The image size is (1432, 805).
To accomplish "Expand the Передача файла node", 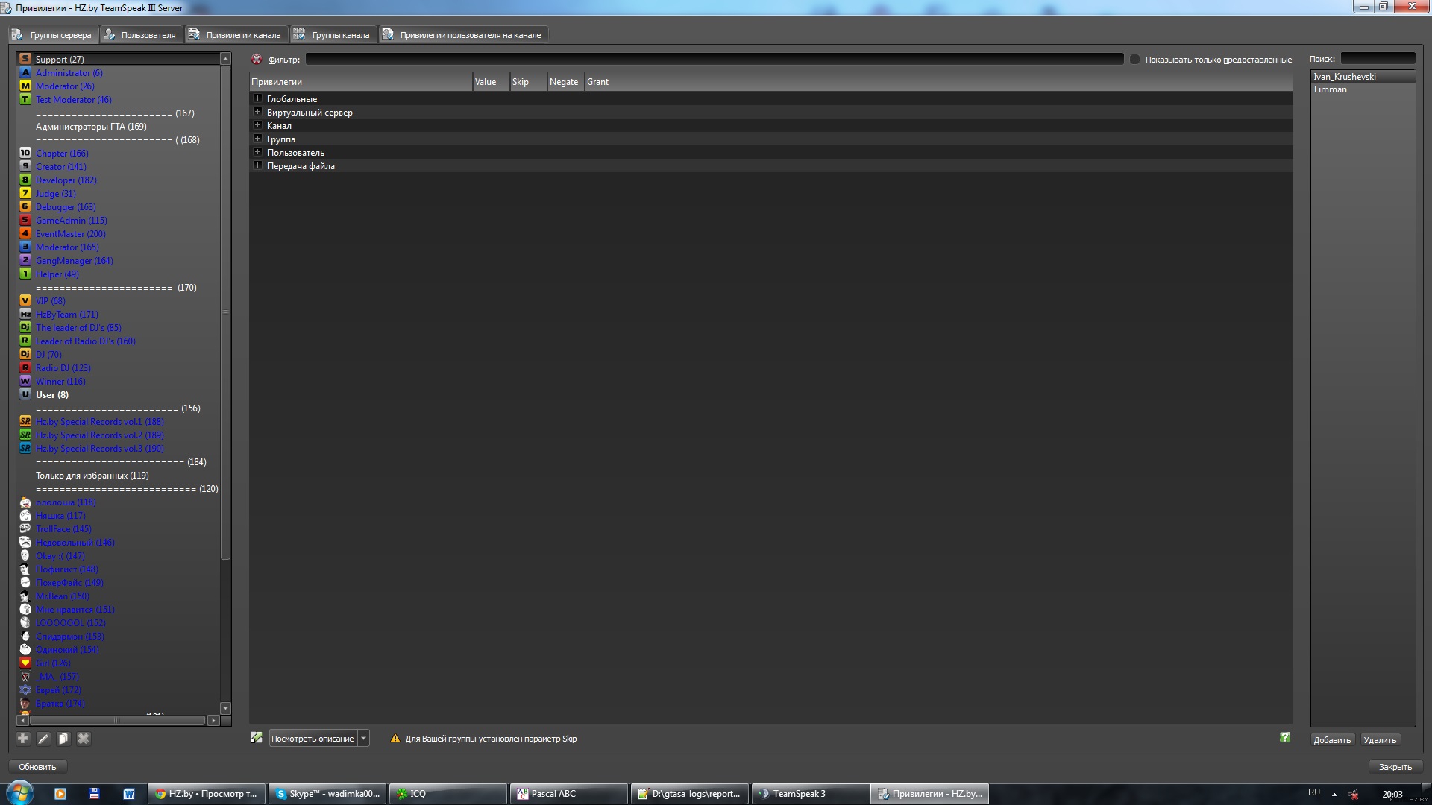I will pyautogui.click(x=257, y=165).
